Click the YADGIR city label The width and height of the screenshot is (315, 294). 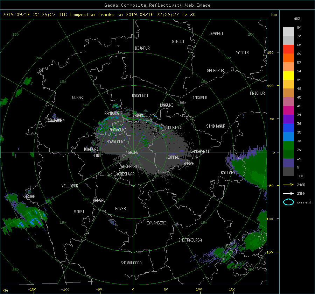pyautogui.click(x=242, y=53)
